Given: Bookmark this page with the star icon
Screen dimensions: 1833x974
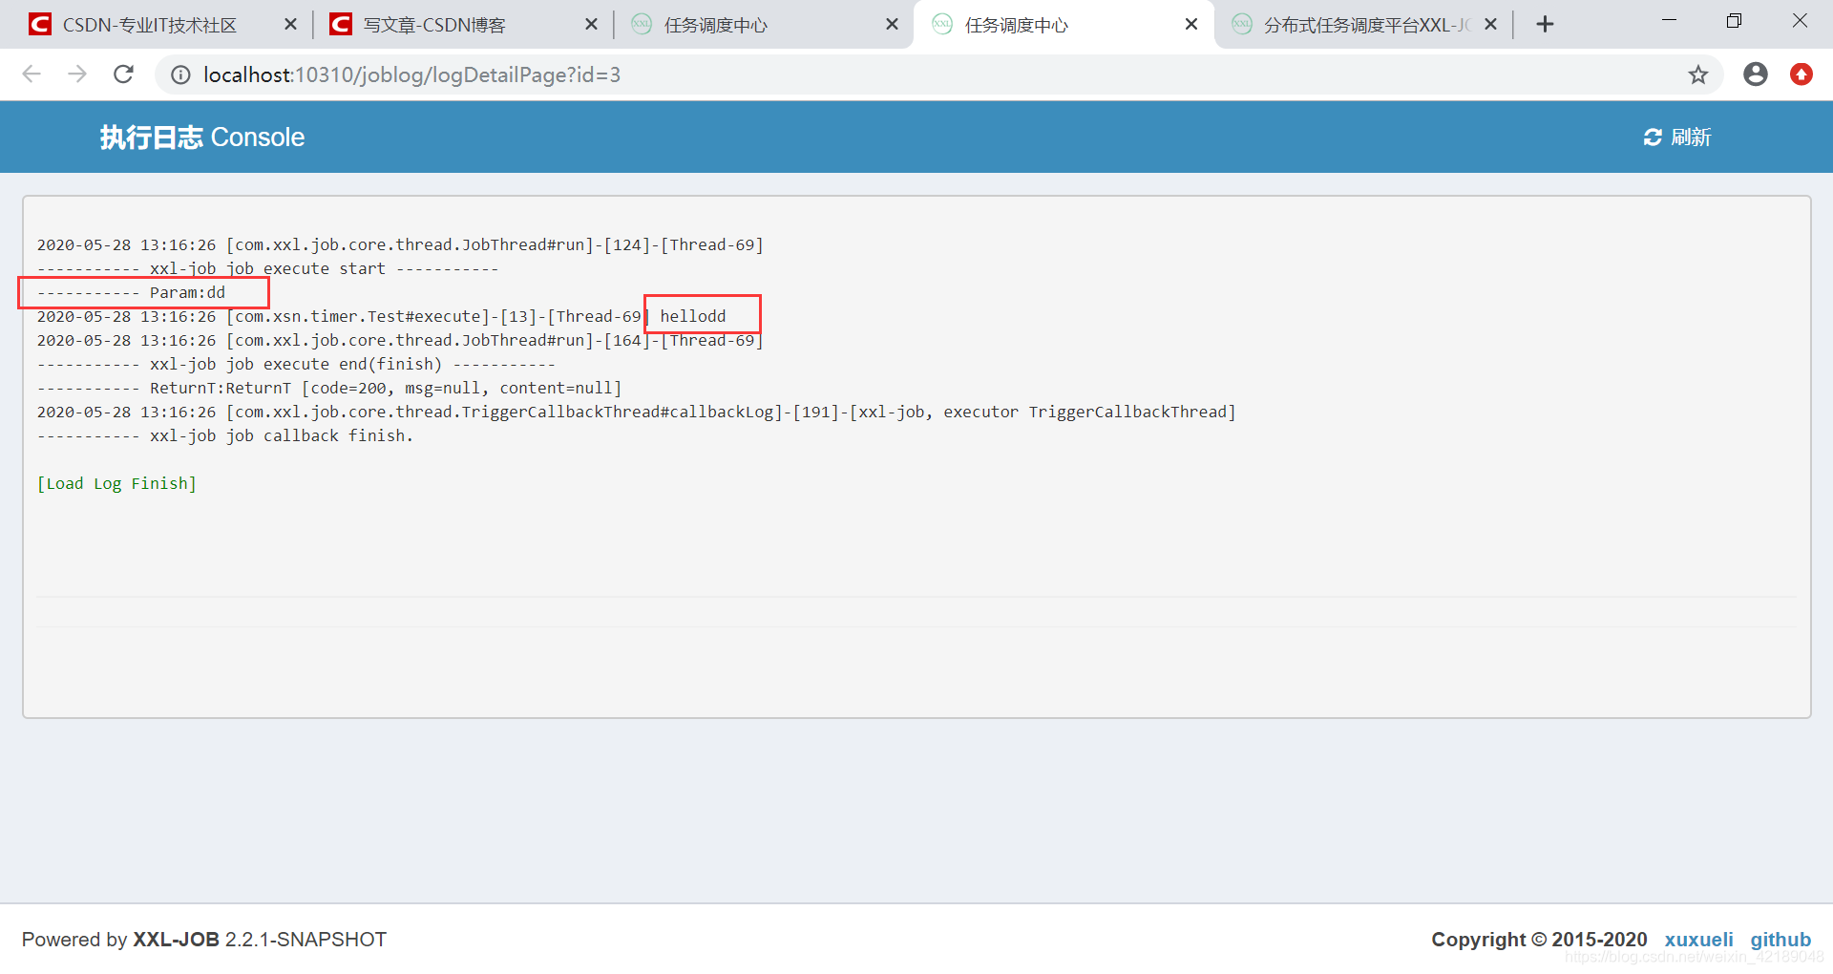Looking at the screenshot, I should point(1697,74).
